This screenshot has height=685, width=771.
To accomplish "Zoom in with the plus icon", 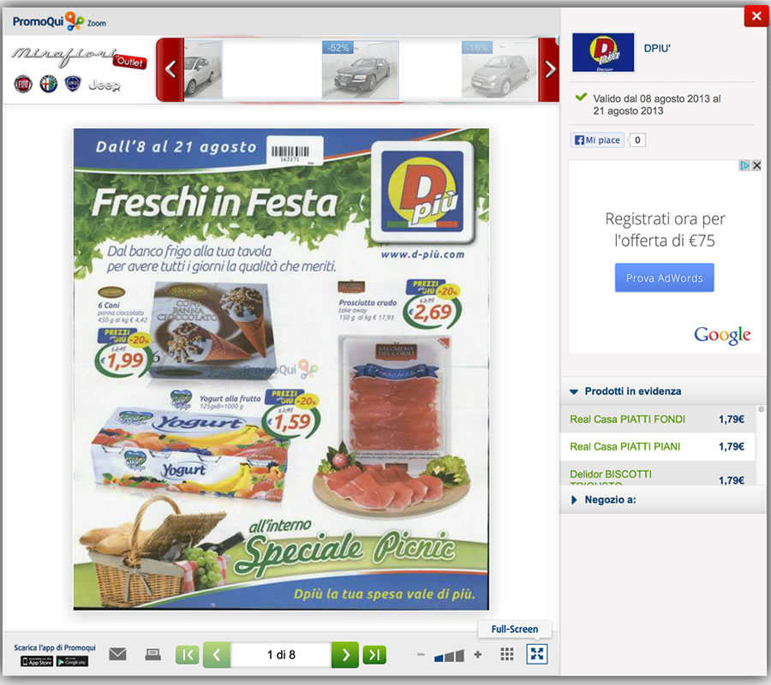I will (x=477, y=654).
